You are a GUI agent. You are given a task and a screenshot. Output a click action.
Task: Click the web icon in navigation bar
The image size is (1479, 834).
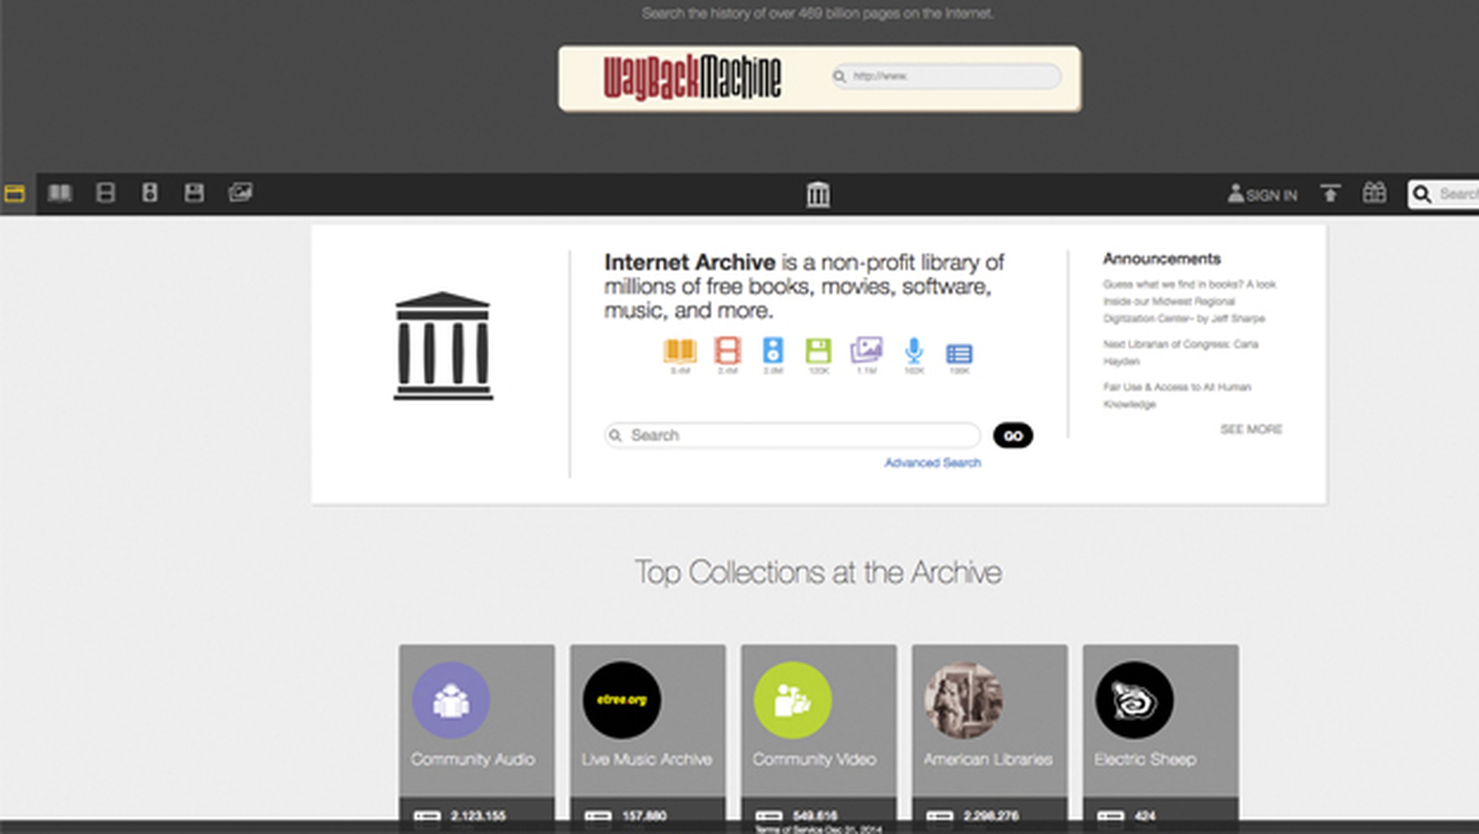(x=14, y=193)
